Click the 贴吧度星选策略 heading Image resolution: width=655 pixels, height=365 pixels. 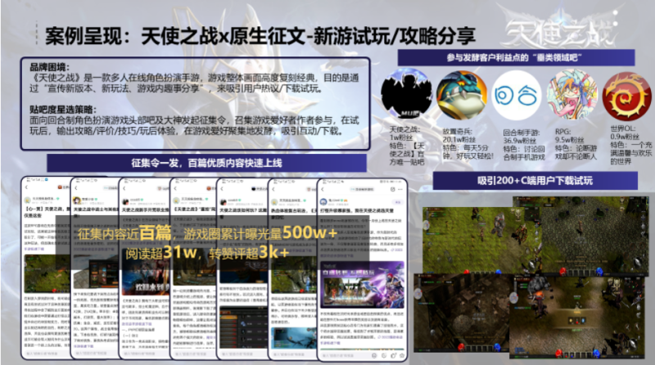[63, 110]
